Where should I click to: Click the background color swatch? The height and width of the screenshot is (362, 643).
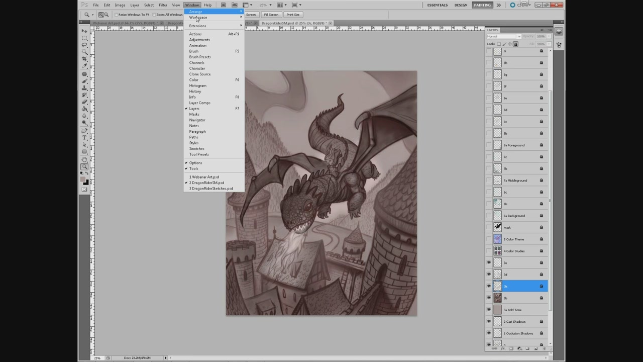(x=87, y=184)
